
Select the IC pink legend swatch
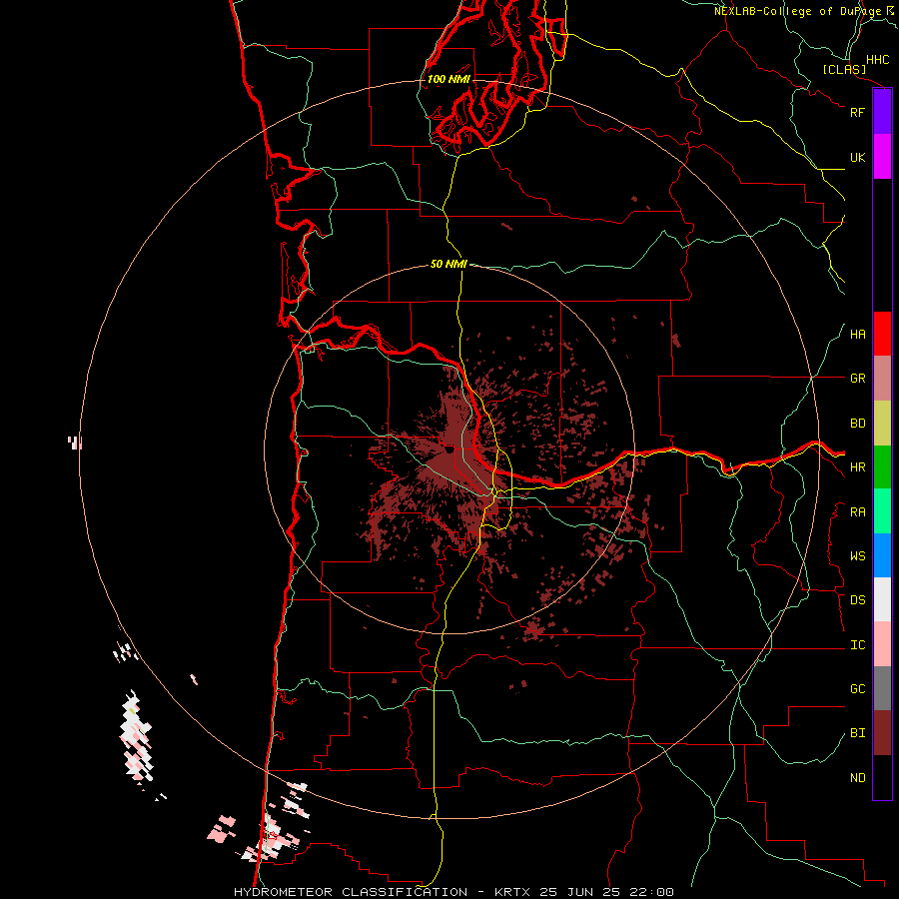point(882,644)
